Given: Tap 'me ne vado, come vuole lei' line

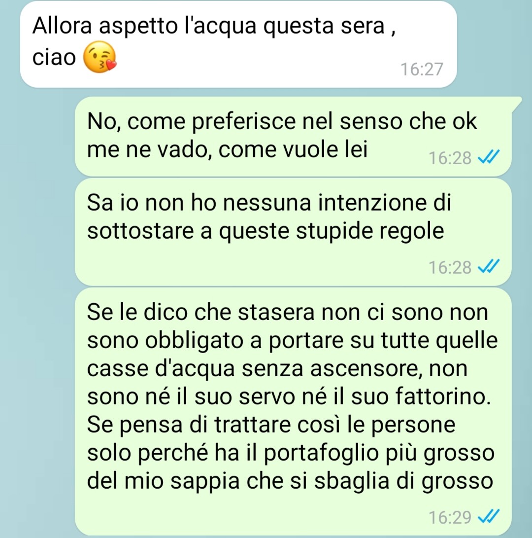Looking at the screenshot, I should (227, 150).
